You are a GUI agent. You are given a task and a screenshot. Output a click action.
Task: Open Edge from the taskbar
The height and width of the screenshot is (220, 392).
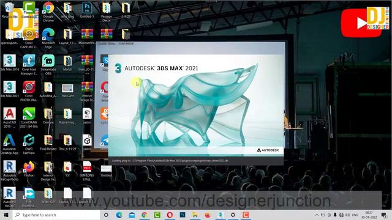(x=119, y=215)
